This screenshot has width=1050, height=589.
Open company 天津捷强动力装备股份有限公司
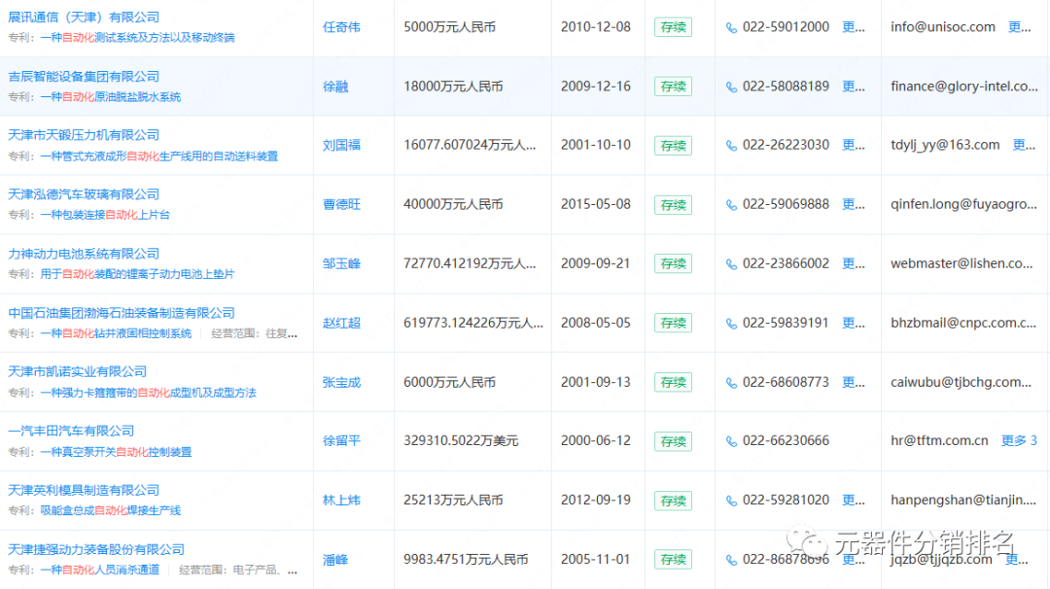click(x=96, y=549)
